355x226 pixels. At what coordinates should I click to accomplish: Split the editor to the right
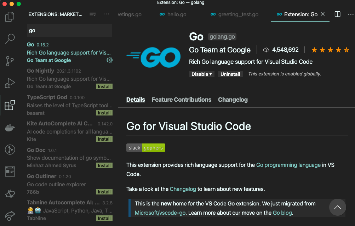337,14
